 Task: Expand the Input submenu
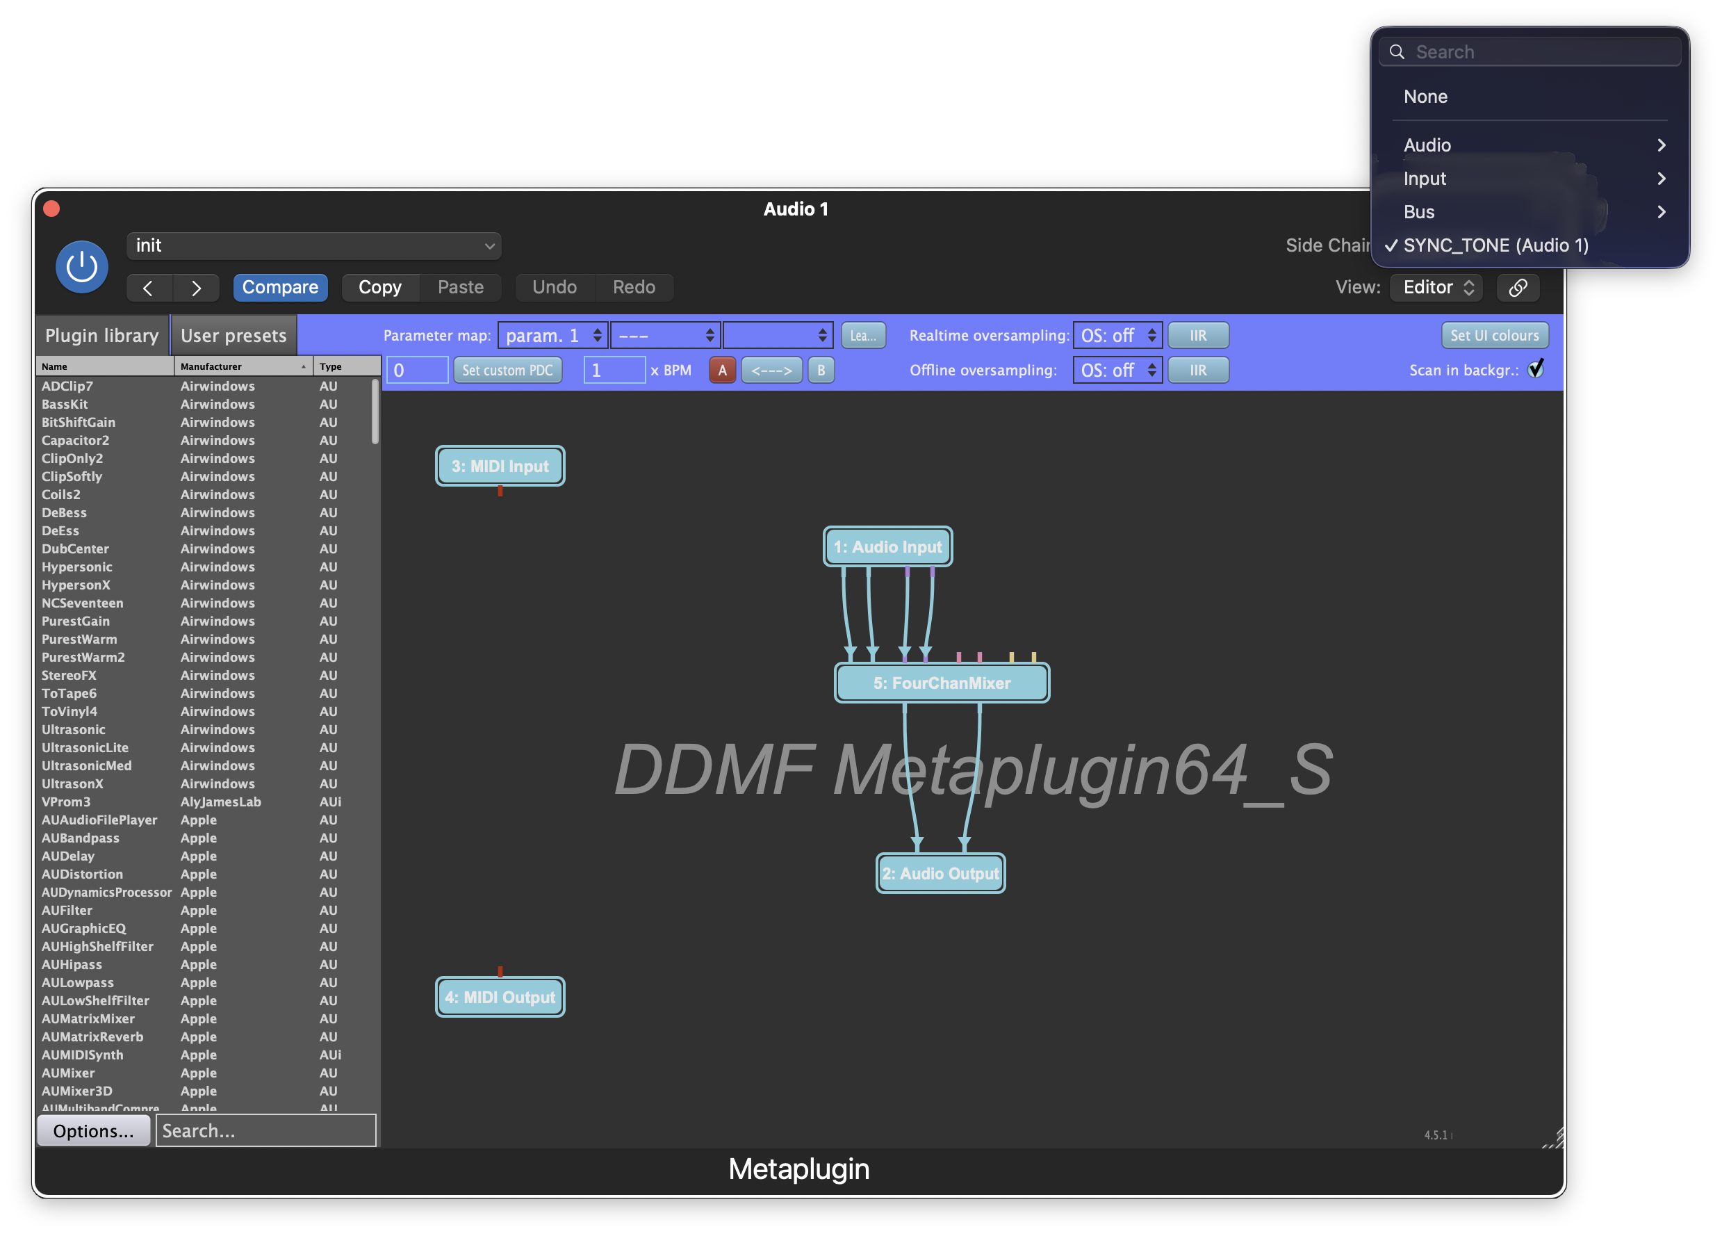pos(1530,179)
